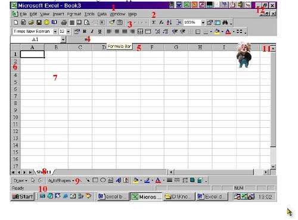Viewport: 298px width, 220px height.
Task: Apply drawing toolbar Line Color brush
Action: point(147,180)
